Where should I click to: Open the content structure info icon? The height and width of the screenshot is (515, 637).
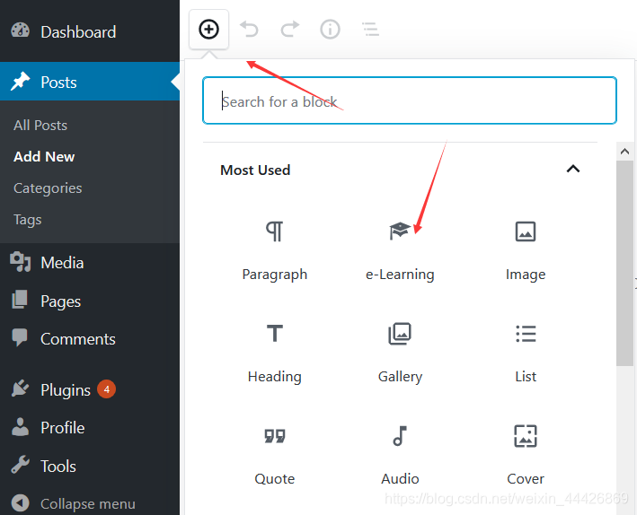tap(330, 30)
